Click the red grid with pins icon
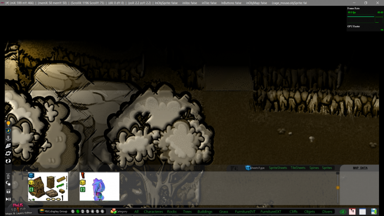384x216 pixels. (352, 211)
